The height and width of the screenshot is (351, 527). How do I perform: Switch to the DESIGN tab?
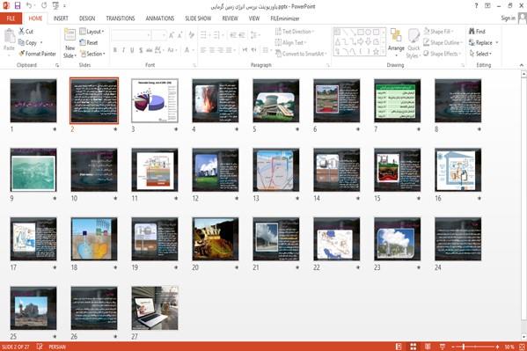[x=87, y=18]
